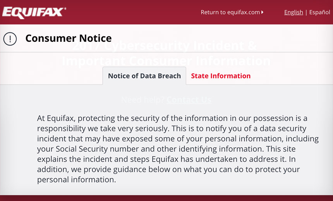The image size is (333, 201).
Task: Click the Equifax logo
Action: coord(33,12)
